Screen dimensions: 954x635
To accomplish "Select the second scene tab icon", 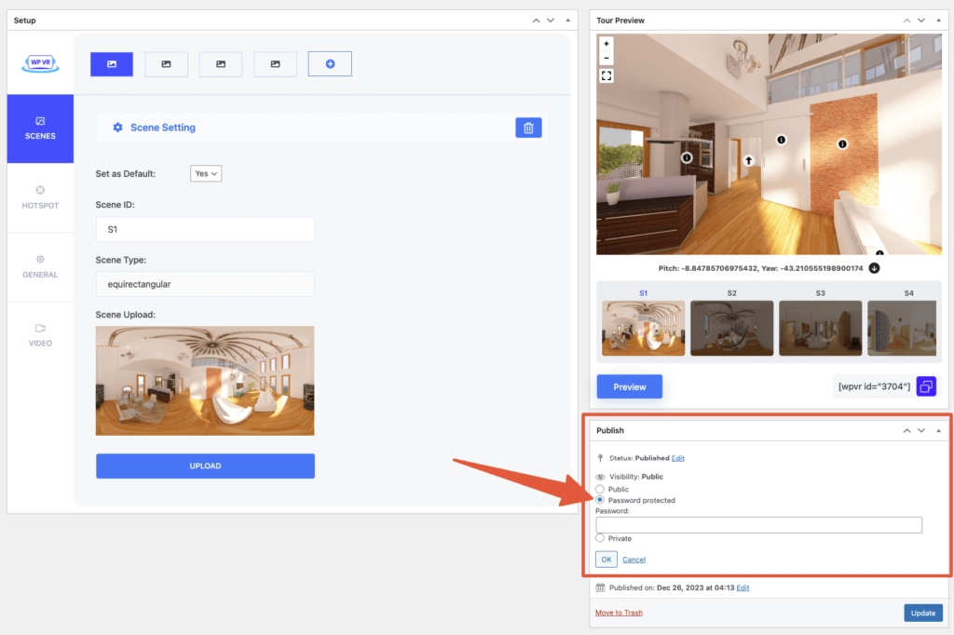I will (166, 64).
